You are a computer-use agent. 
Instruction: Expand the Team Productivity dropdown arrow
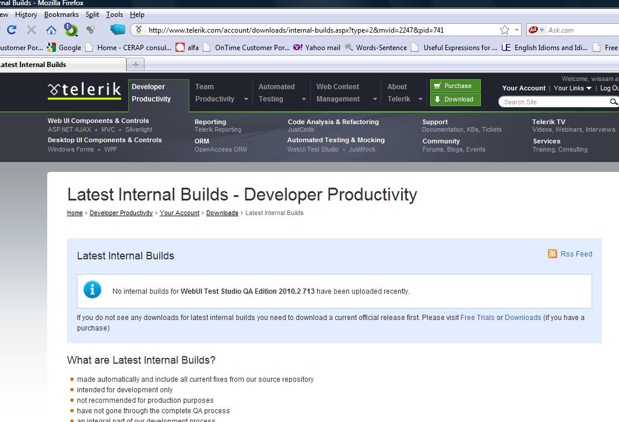246,99
